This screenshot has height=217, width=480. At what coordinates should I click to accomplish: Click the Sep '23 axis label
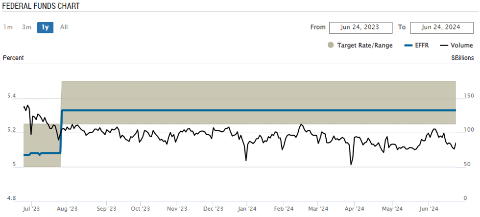point(106,209)
